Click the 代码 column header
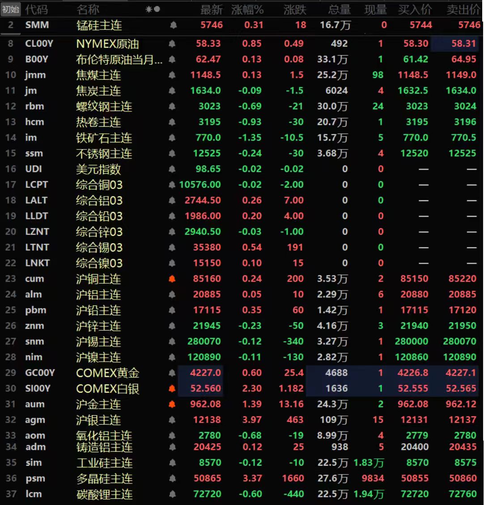Screen dimensions: 484x505 click(x=37, y=10)
